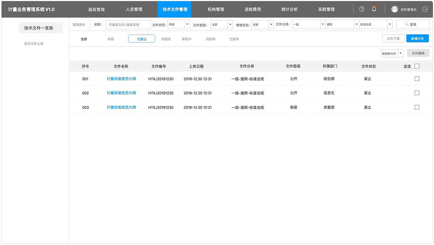
Task: Click the logout exit icon
Action: tap(425, 9)
